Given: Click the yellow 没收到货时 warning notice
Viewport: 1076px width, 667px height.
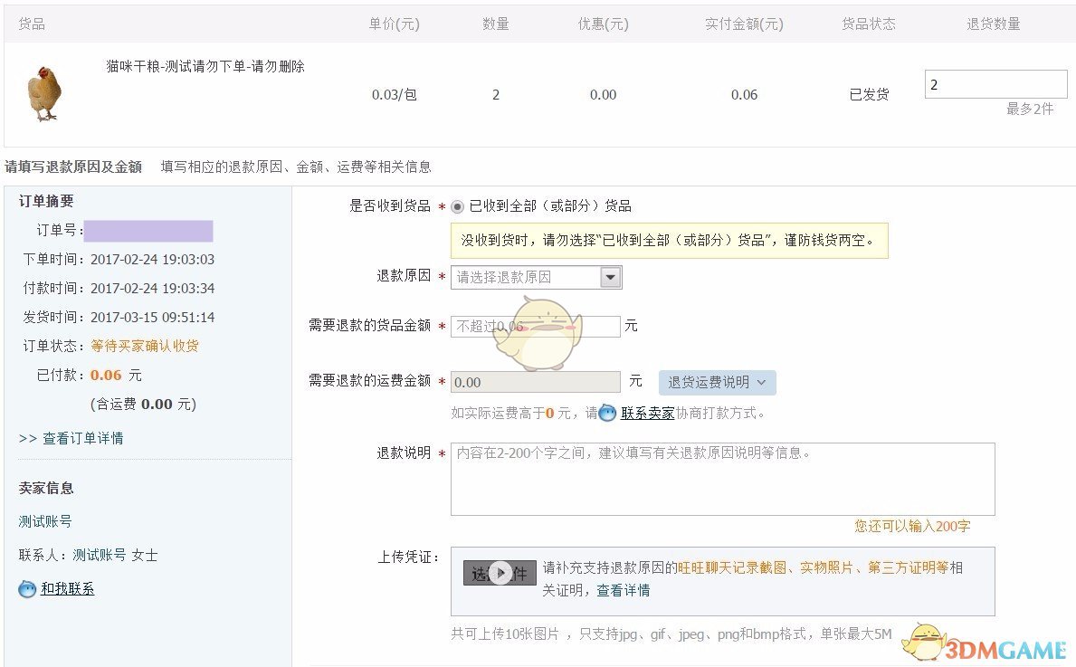Looking at the screenshot, I should coord(669,241).
